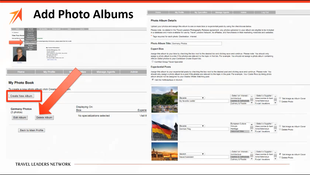This screenshot has width=310, height=175.
Task: Select APEX in the My Profile menu
Action: [x=30, y=50]
